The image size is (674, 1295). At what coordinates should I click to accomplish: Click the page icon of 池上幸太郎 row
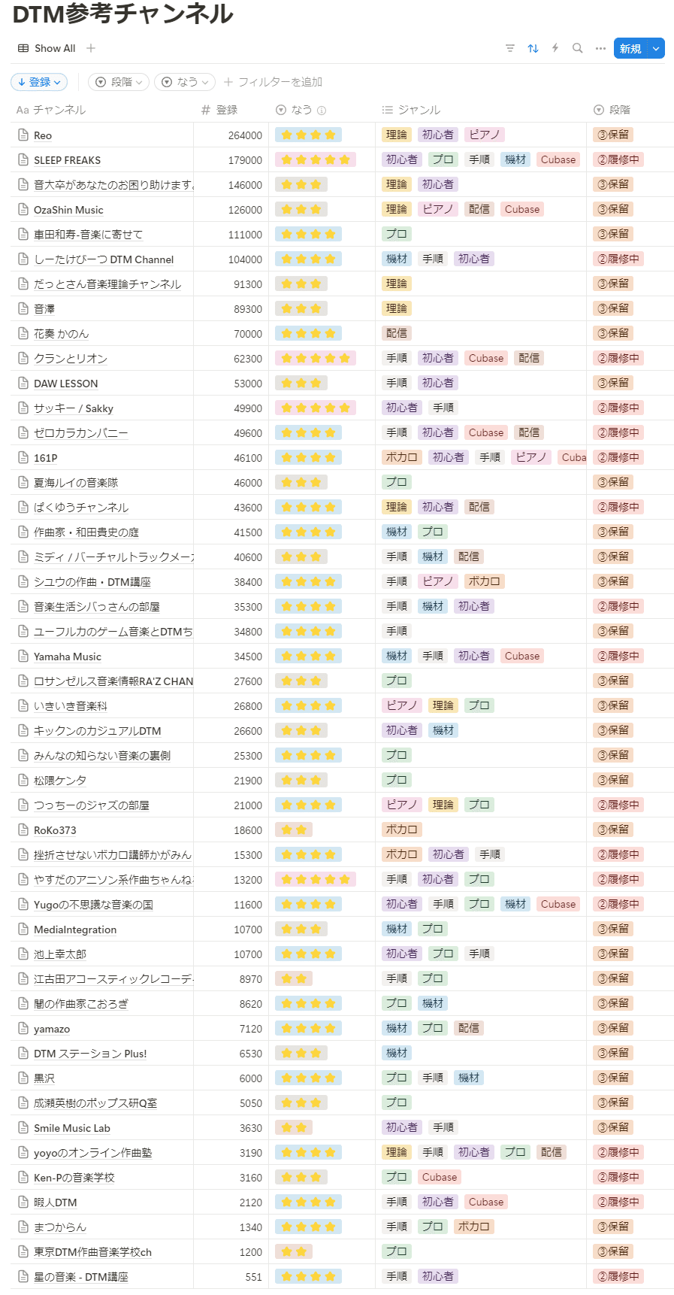pyautogui.click(x=23, y=954)
